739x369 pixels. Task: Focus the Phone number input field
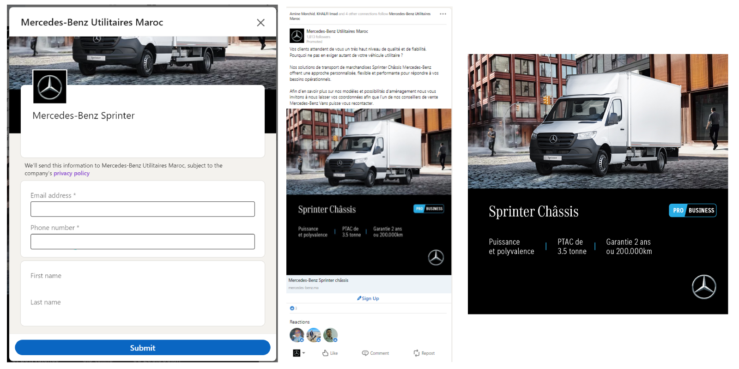143,242
